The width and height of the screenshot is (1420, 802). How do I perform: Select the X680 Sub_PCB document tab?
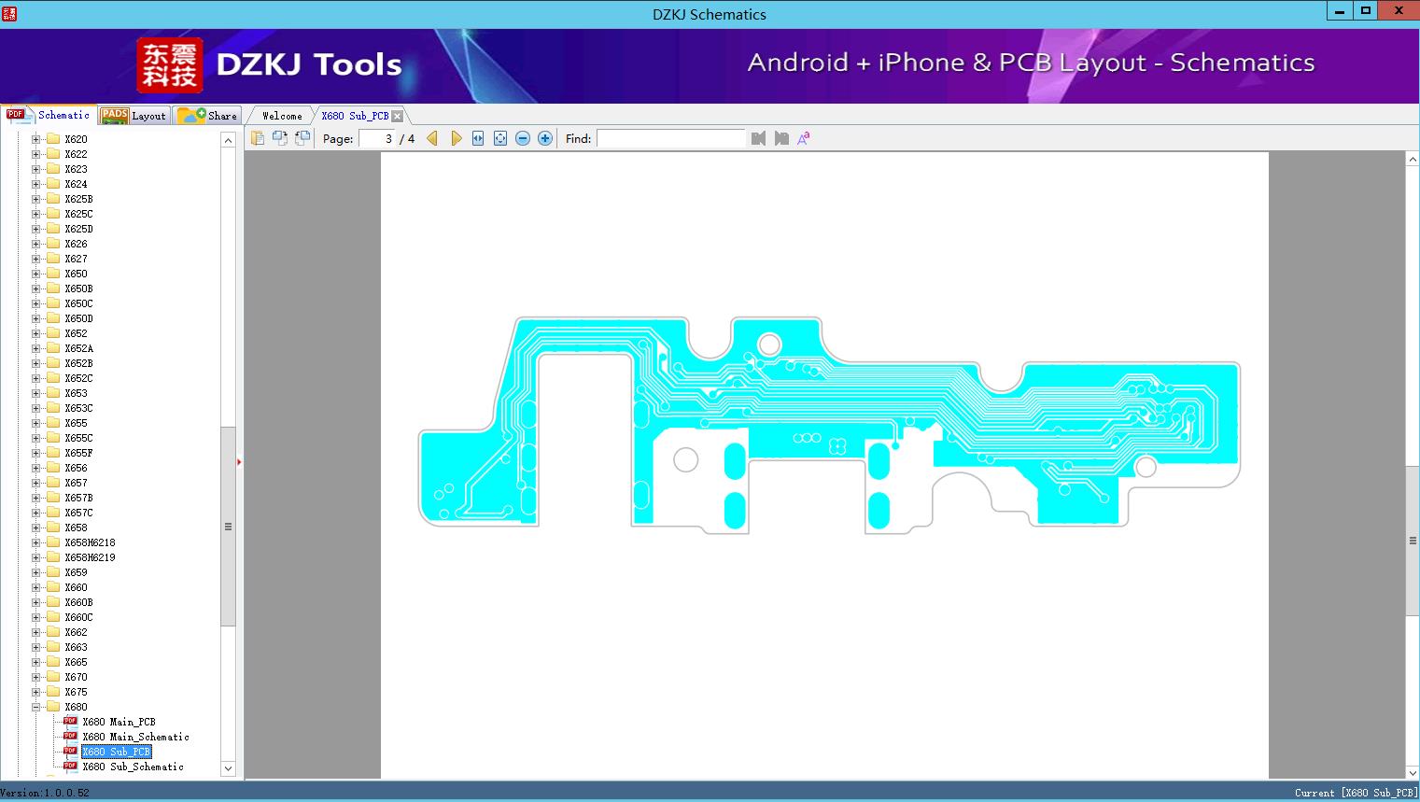355,116
